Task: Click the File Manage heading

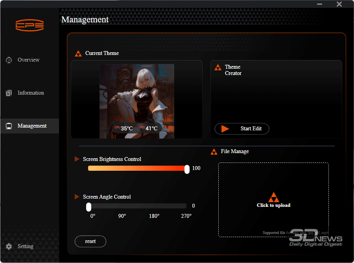Action: point(235,152)
